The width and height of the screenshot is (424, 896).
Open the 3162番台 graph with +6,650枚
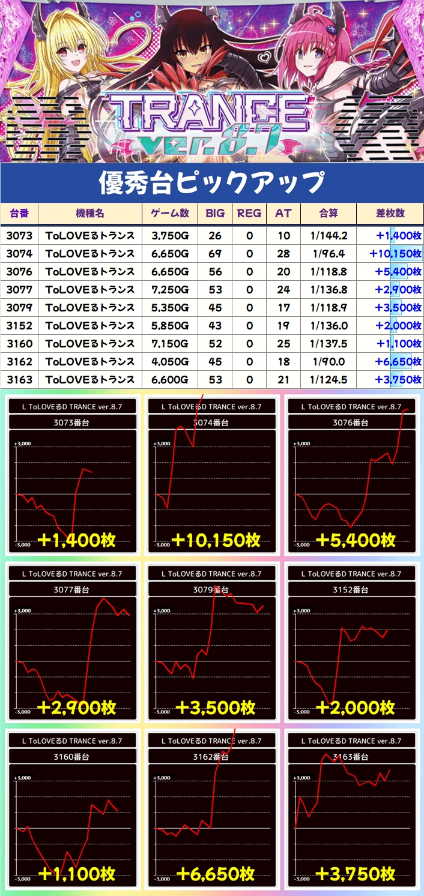[x=212, y=810]
